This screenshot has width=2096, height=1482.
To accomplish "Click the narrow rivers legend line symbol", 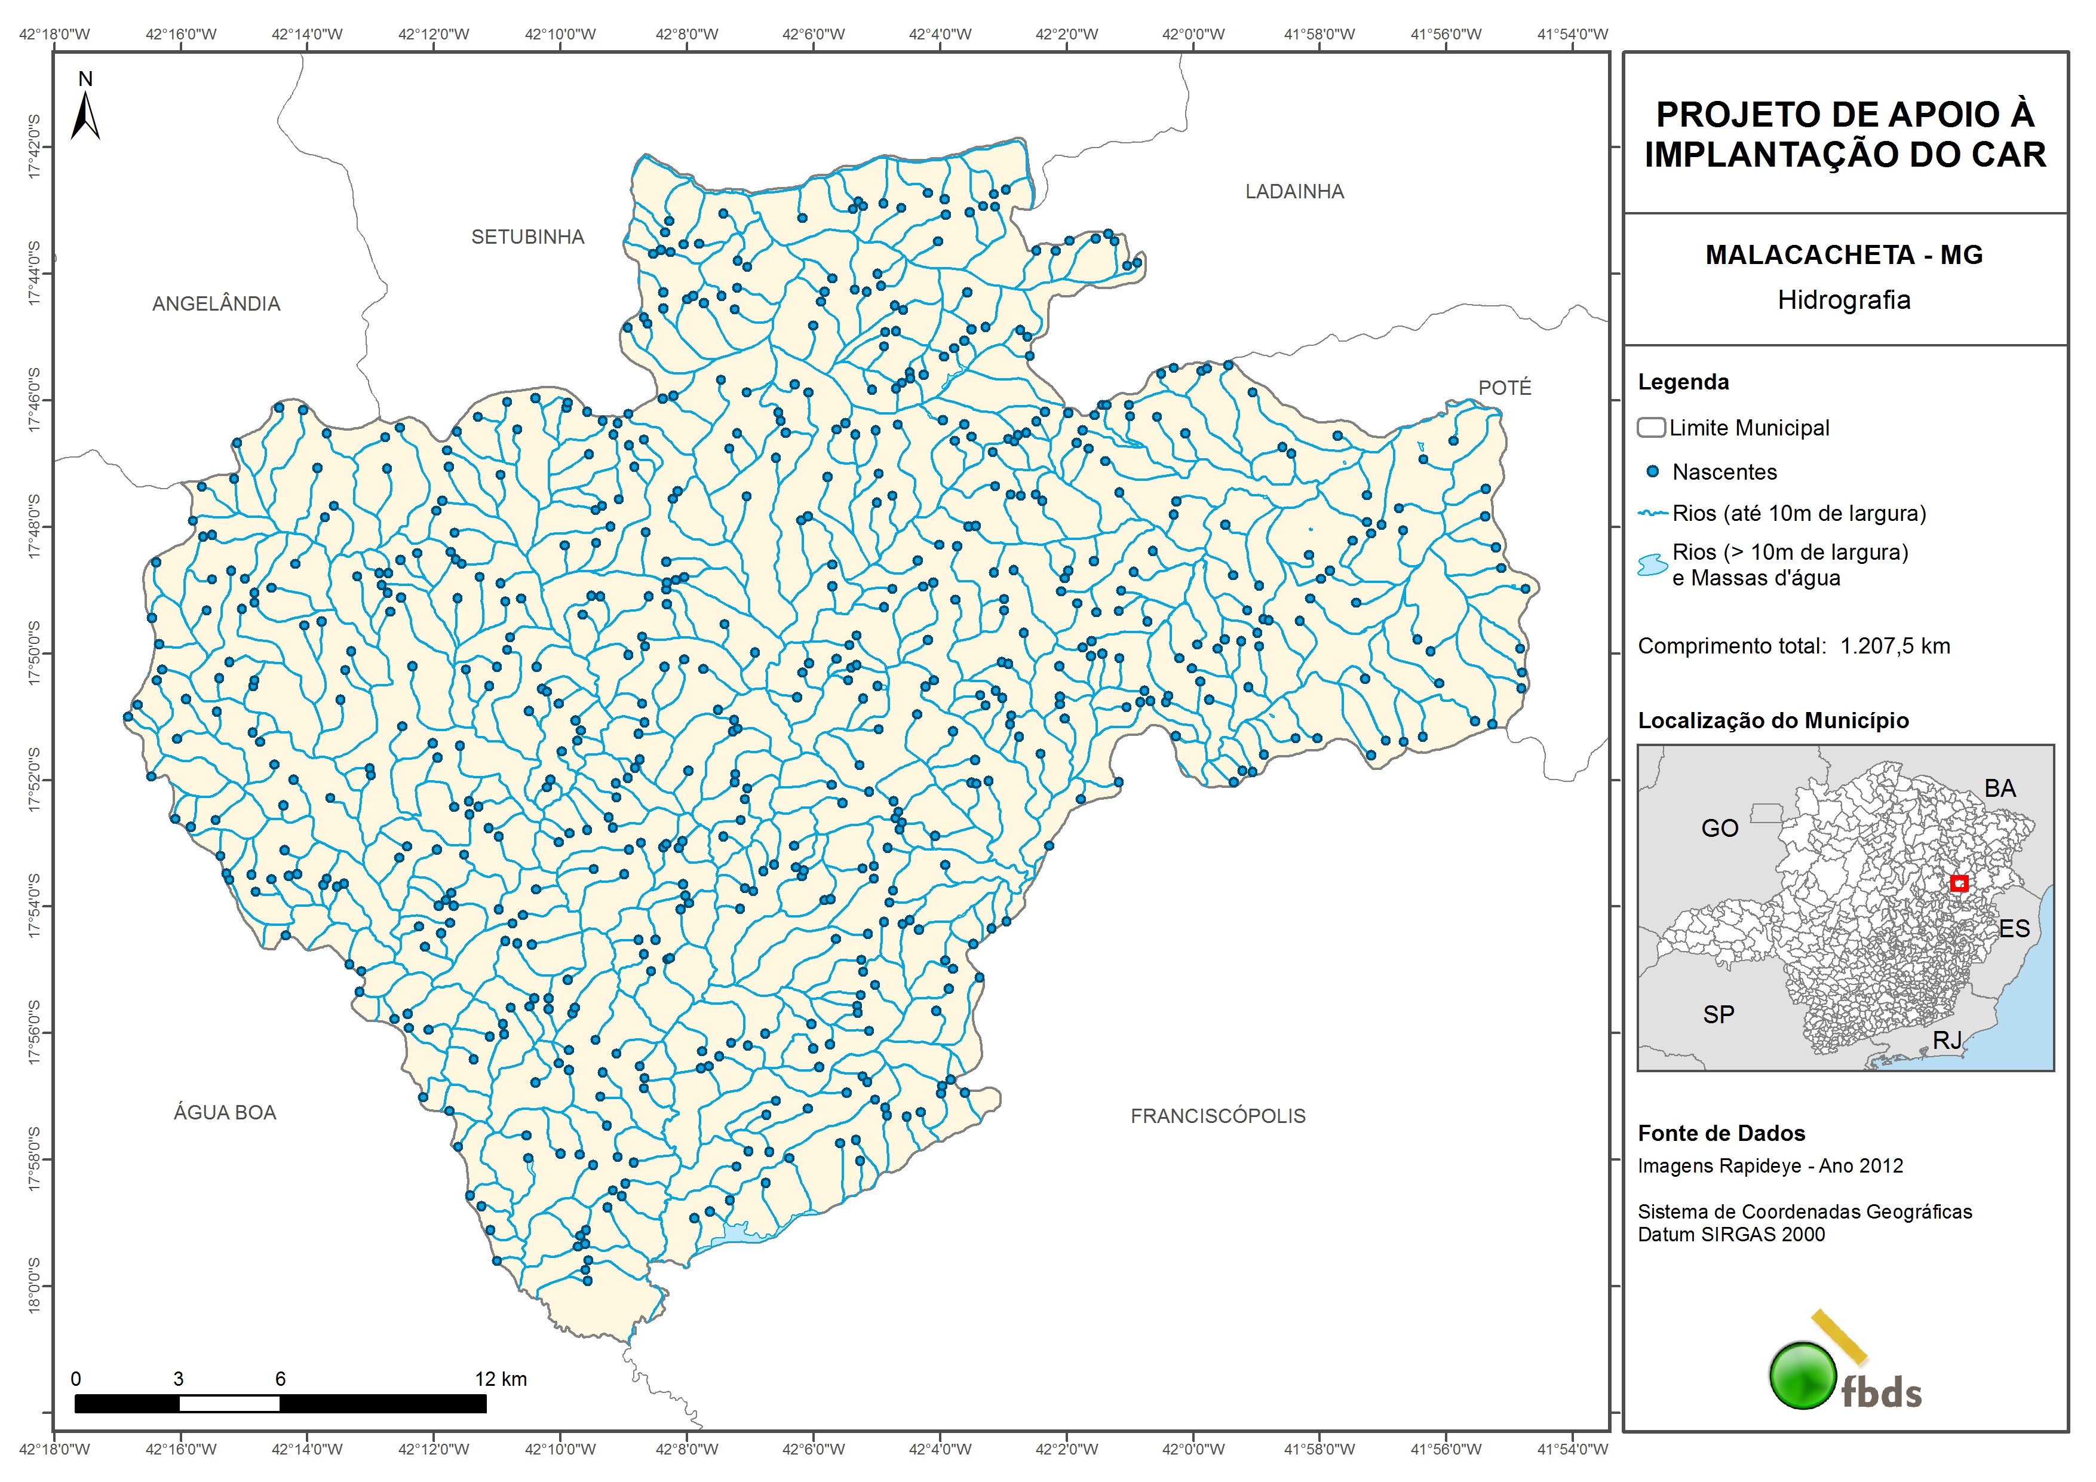I will pyautogui.click(x=1653, y=514).
